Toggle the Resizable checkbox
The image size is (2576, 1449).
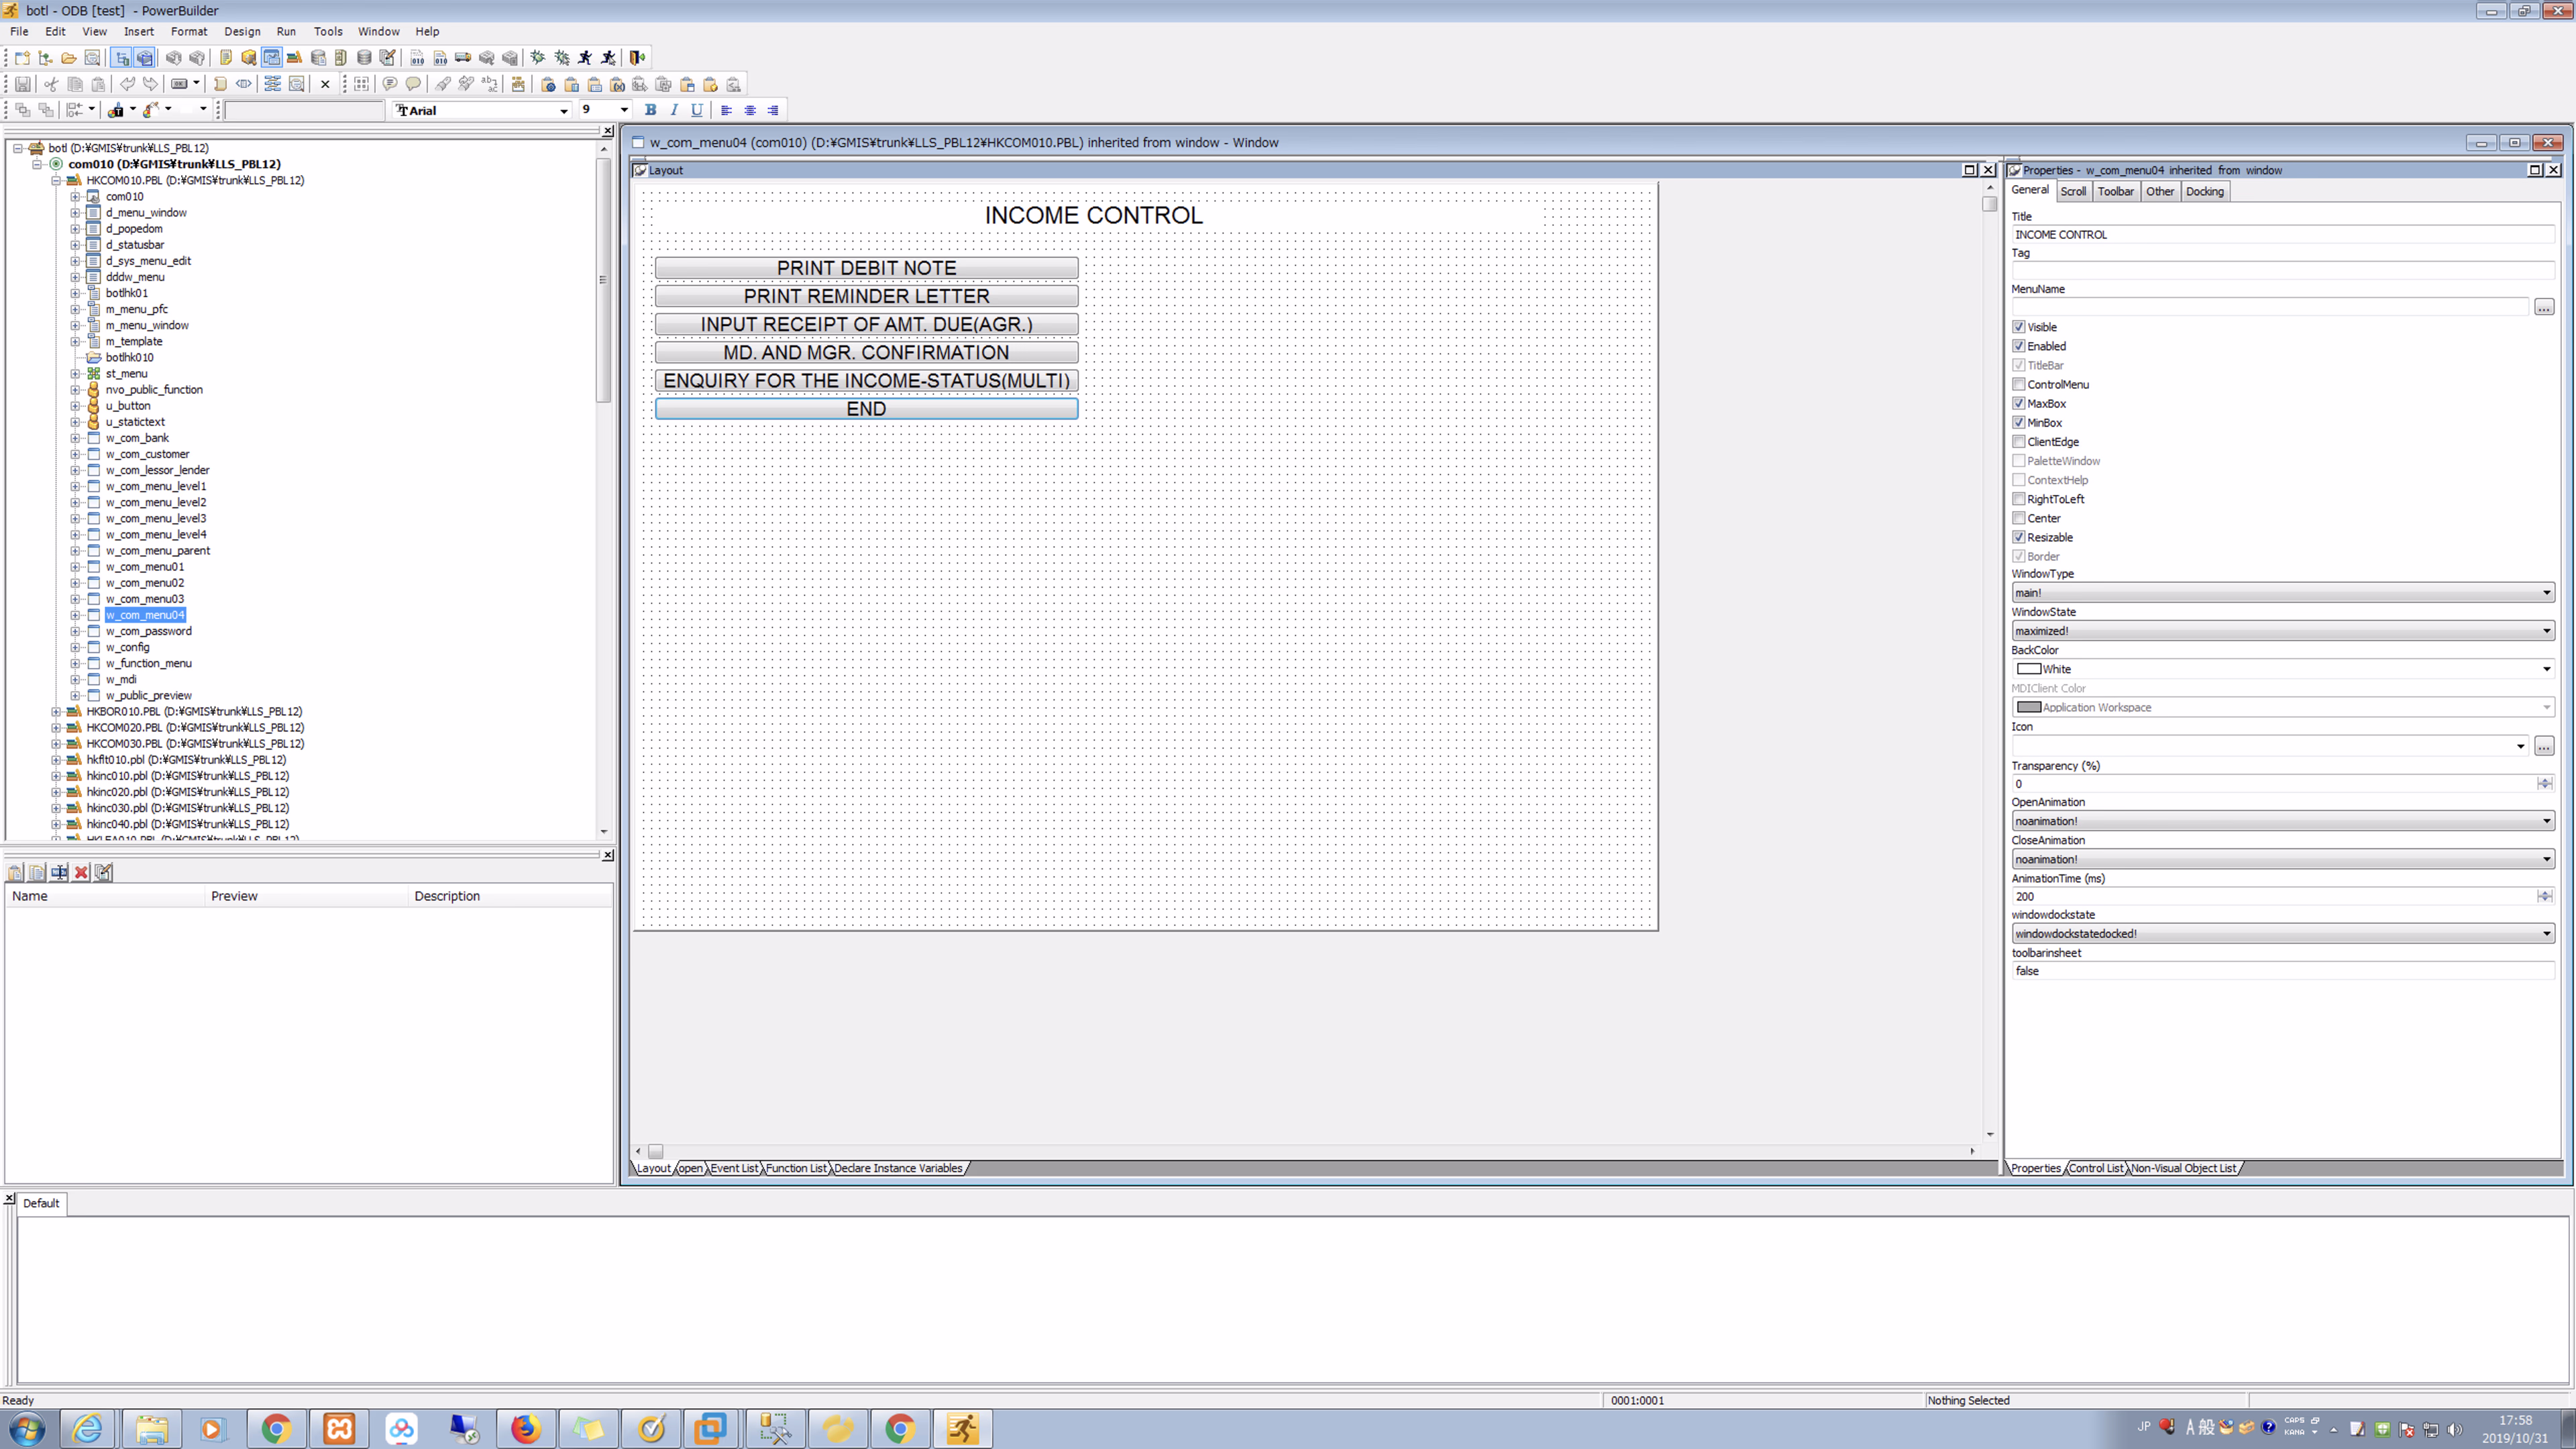pyautogui.click(x=2018, y=537)
